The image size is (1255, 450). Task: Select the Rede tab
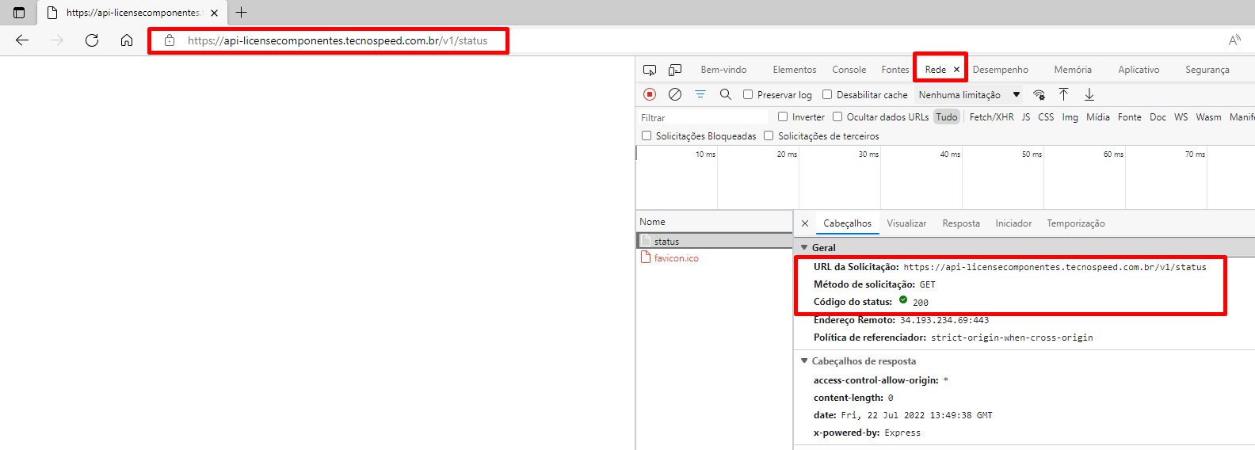point(936,70)
